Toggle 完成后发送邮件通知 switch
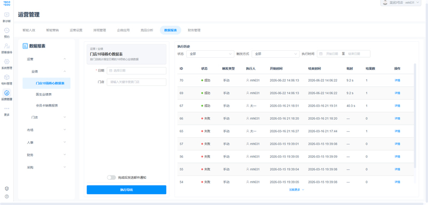 (111, 177)
